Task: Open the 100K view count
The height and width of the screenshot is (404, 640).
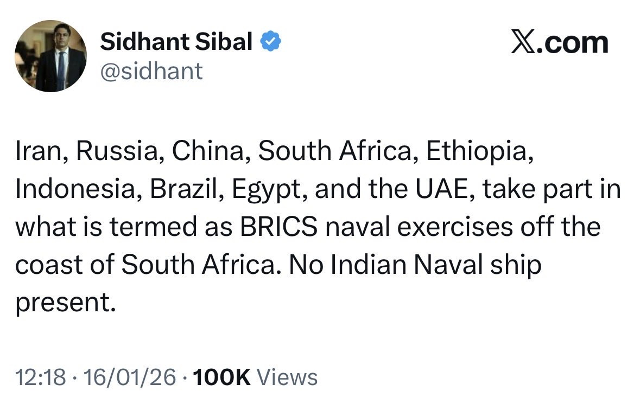Action: pos(220,377)
